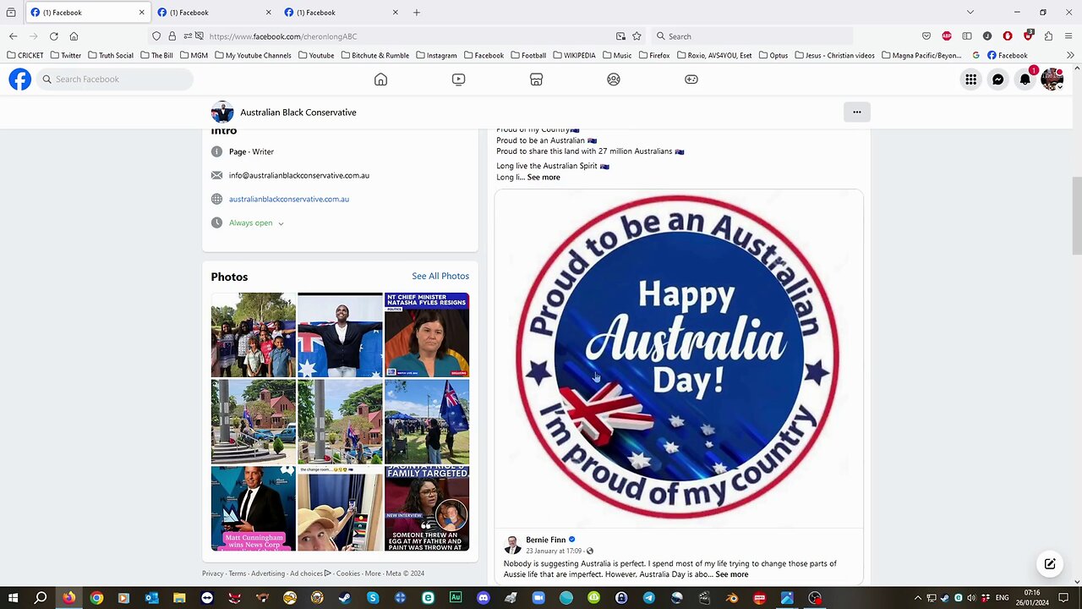Open Chrome from taskbar
Viewport: 1082px width, 609px height.
click(x=96, y=598)
